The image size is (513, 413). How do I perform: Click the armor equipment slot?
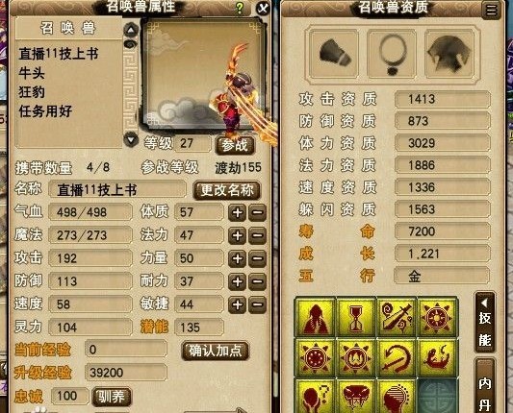click(449, 54)
